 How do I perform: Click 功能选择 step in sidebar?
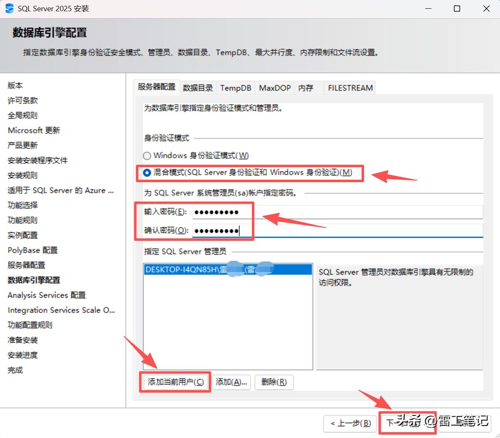(x=23, y=205)
